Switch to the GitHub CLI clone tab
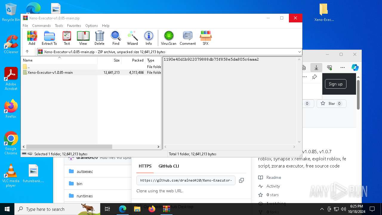Screen dimensions: 382x215 click(x=169, y=166)
